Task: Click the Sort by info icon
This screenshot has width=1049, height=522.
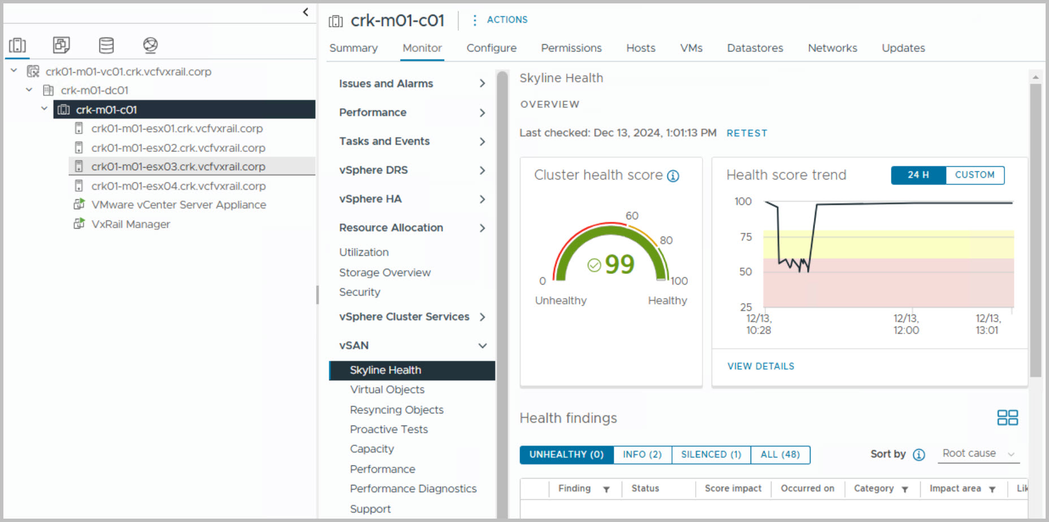Action: point(919,455)
